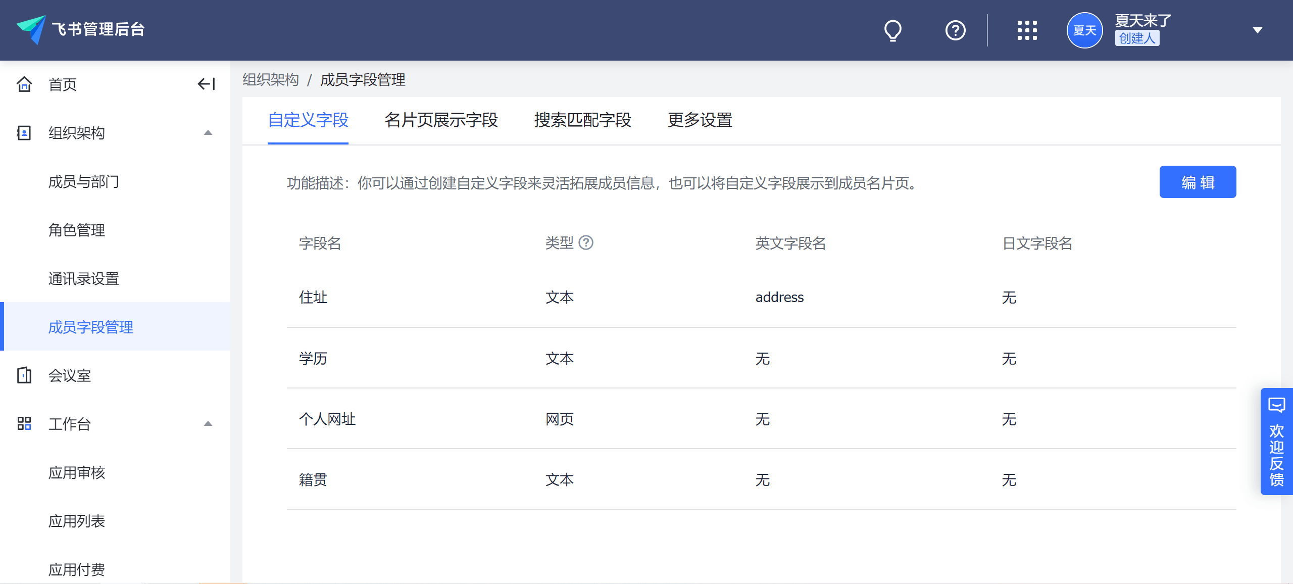Screen dimensions: 1293x584
Task: Collapse the 组织架构 menu section
Action: tap(208, 133)
